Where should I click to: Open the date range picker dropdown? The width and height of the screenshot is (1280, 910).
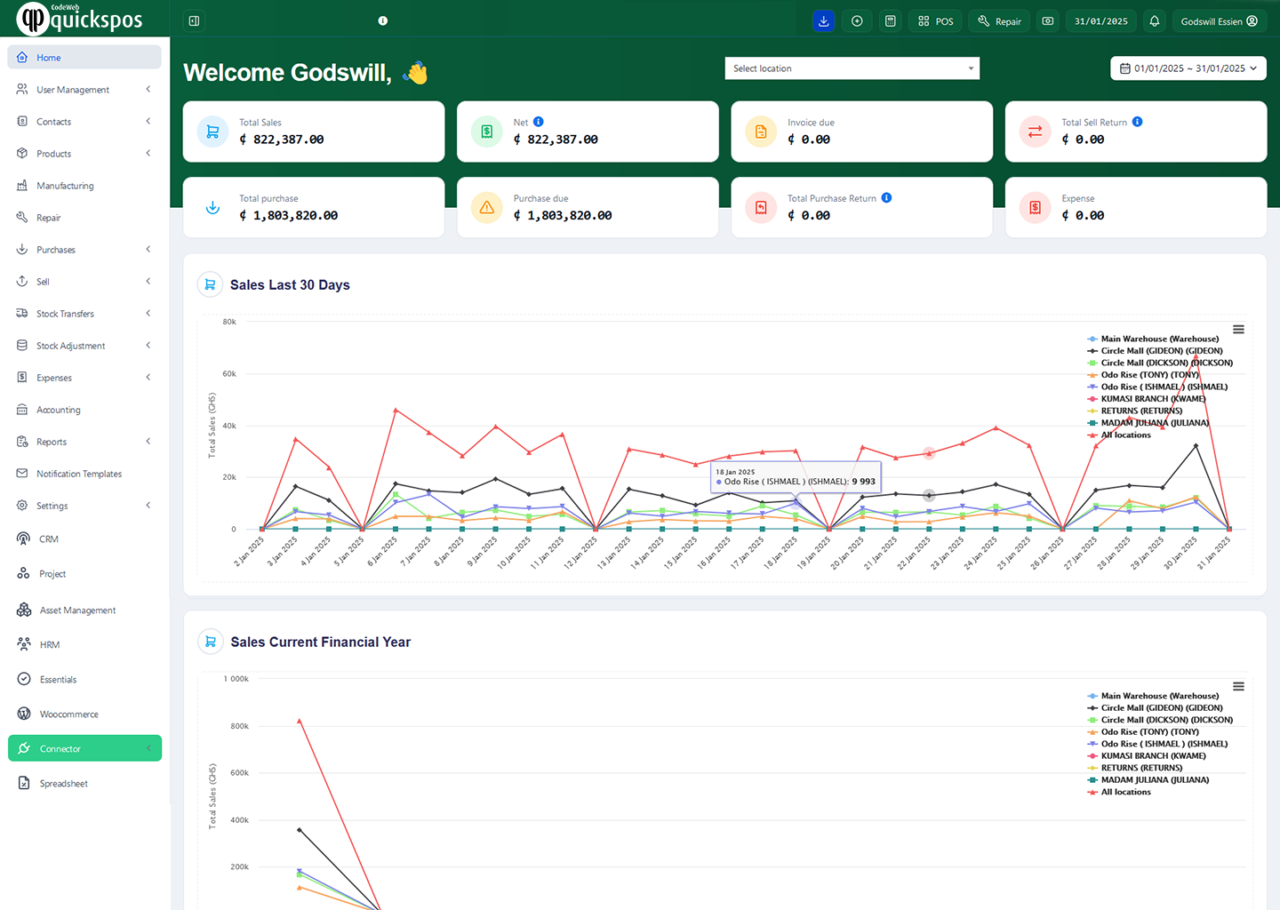coord(1188,68)
